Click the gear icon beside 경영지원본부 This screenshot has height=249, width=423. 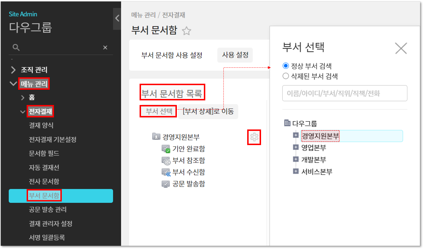pyautogui.click(x=254, y=137)
